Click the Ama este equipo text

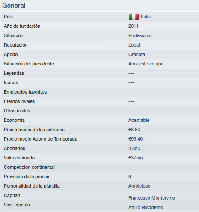point(146,64)
